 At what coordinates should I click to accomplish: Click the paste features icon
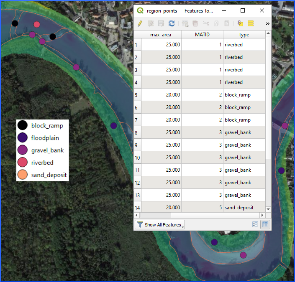pyautogui.click(x=227, y=23)
